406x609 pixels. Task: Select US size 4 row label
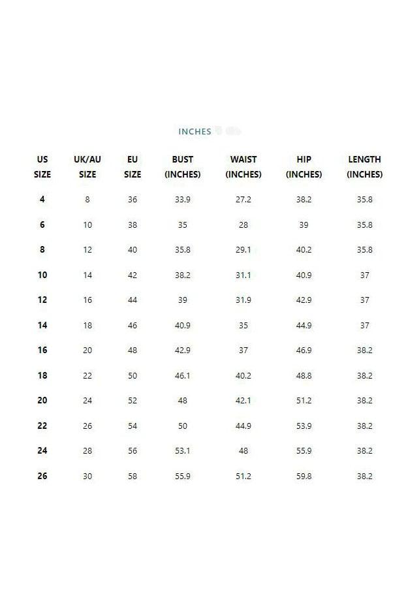(42, 199)
